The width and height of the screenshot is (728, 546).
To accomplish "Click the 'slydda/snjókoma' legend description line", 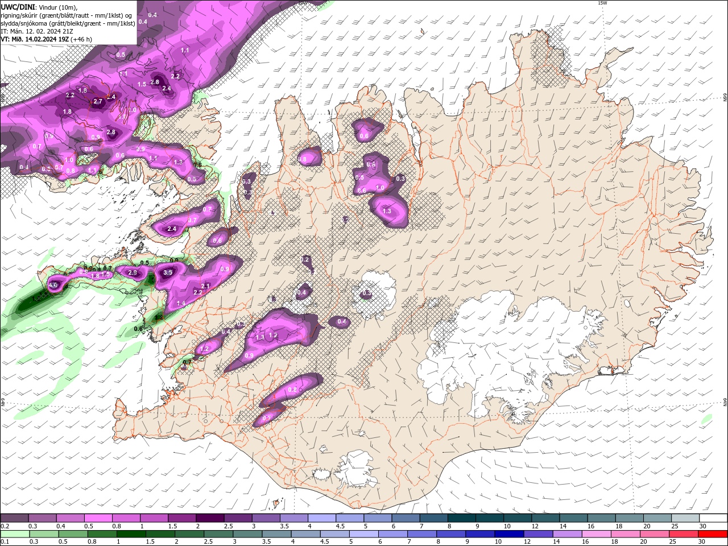I will coord(68,23).
